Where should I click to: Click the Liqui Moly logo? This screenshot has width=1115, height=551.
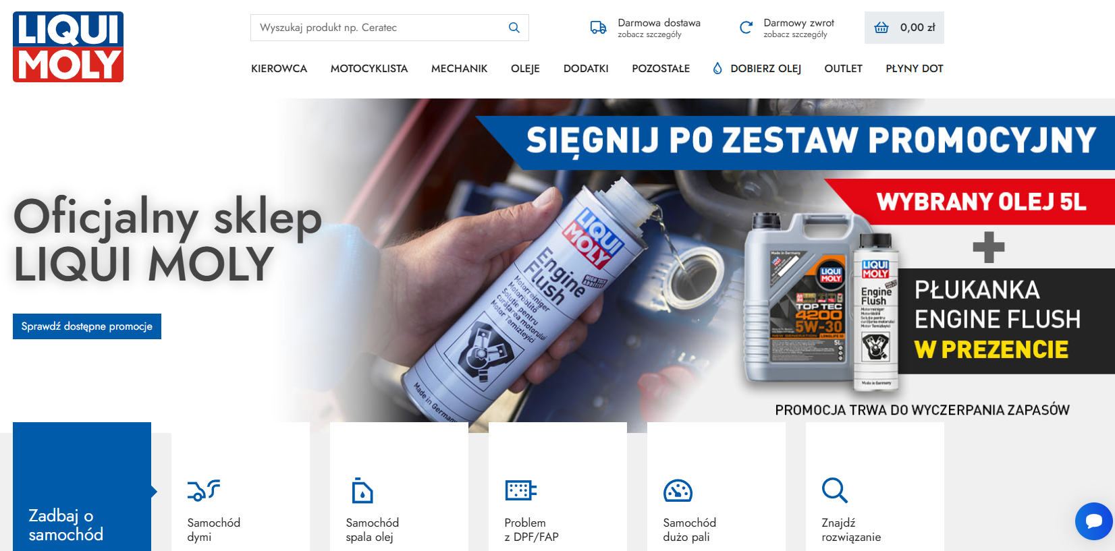coord(68,47)
